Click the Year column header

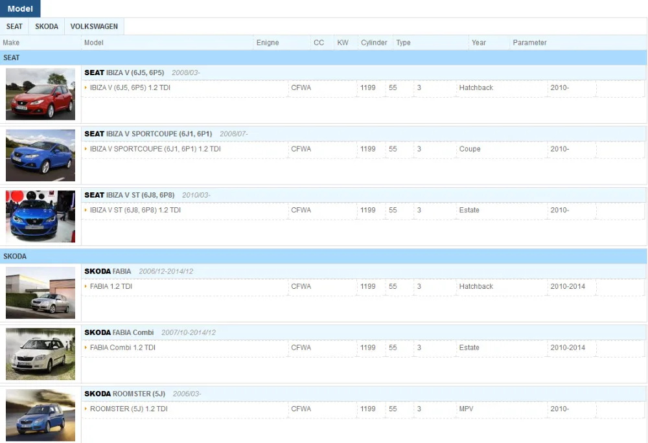[x=479, y=43]
